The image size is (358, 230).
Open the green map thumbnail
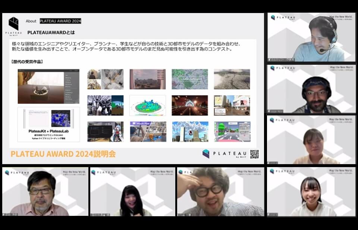point(190,79)
